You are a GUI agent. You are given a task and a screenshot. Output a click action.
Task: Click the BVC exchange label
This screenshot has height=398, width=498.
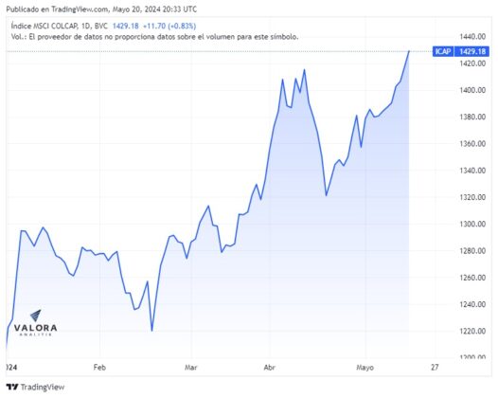tap(101, 26)
